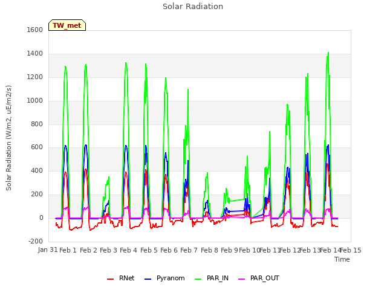The height and width of the screenshot is (290, 387).
Task: Click the magenta PAR_OUT legend color marker
Action: 242,279
